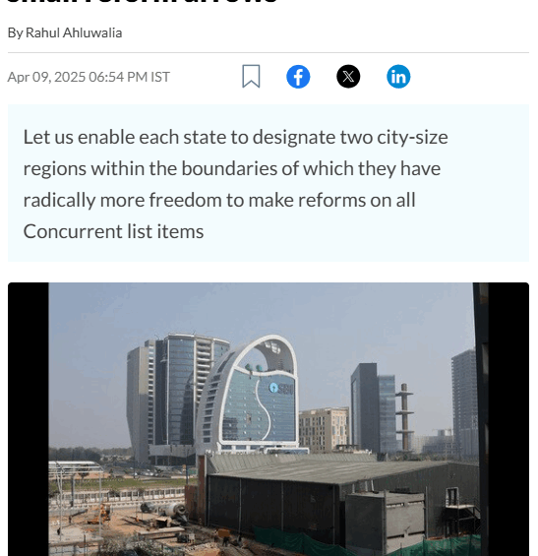Click the Apr 09, 2025 timestamp

tap(89, 77)
